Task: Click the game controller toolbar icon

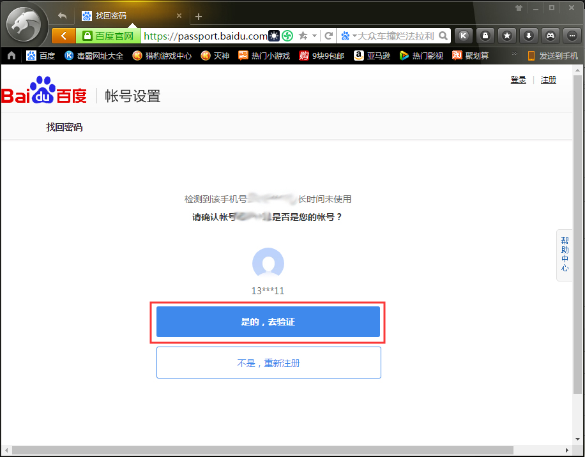Action: click(550, 36)
